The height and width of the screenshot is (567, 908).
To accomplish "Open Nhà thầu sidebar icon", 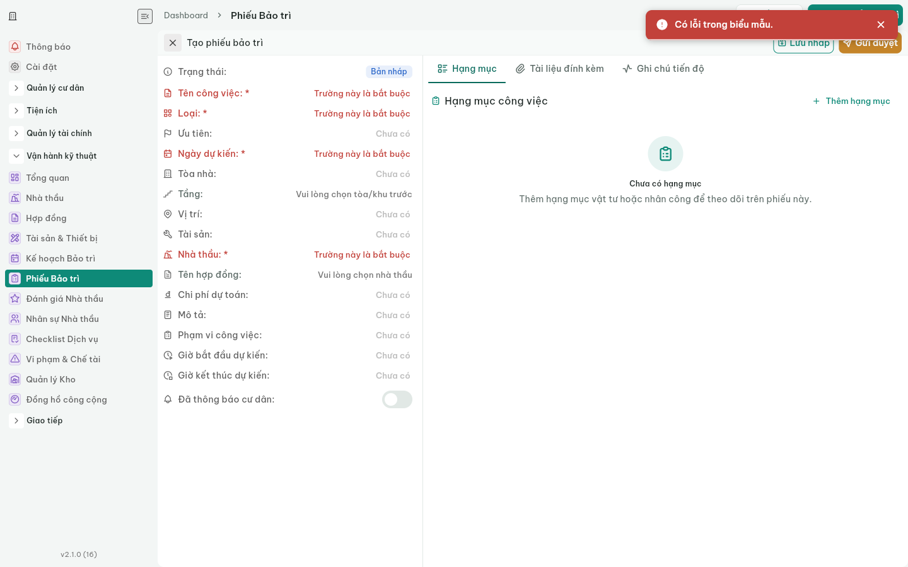I will pos(15,198).
